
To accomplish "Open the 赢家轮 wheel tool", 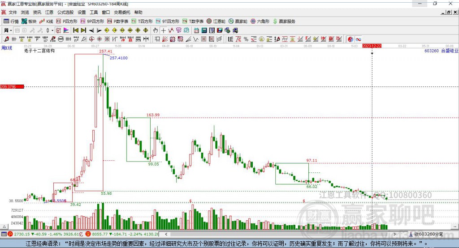I will click(x=238, y=21).
